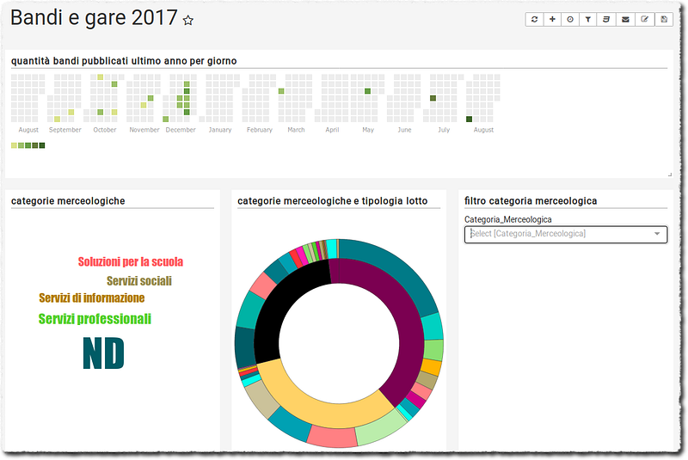688x460 pixels.
Task: Click the orange outer donut segment
Action: pos(432,367)
